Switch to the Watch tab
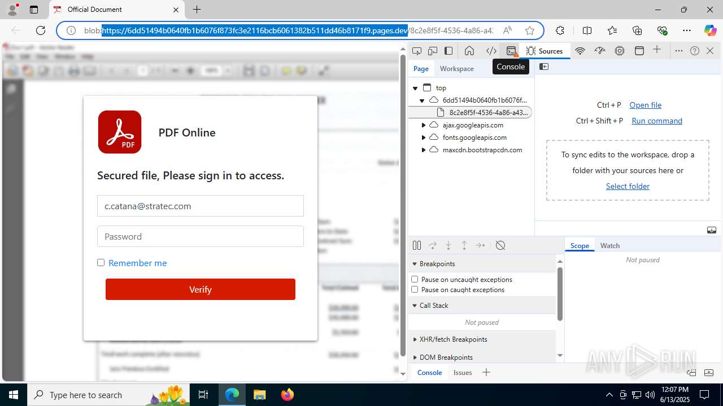 [610, 245]
